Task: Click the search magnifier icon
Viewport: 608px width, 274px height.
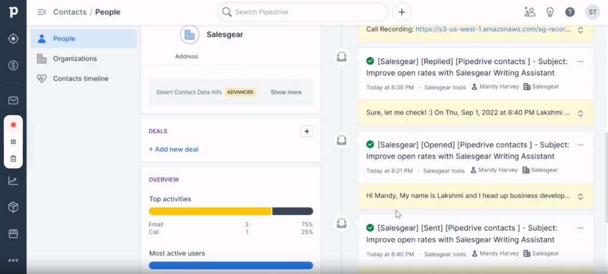Action: (227, 12)
